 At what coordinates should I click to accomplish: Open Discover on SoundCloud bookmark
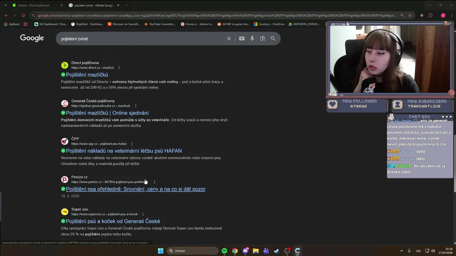[124, 24]
